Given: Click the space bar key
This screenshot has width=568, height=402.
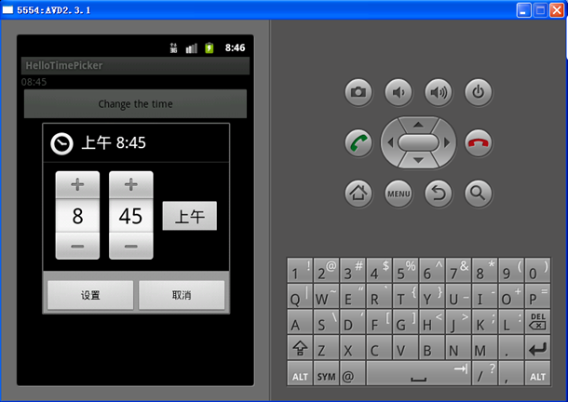Looking at the screenshot, I should click(419, 373).
